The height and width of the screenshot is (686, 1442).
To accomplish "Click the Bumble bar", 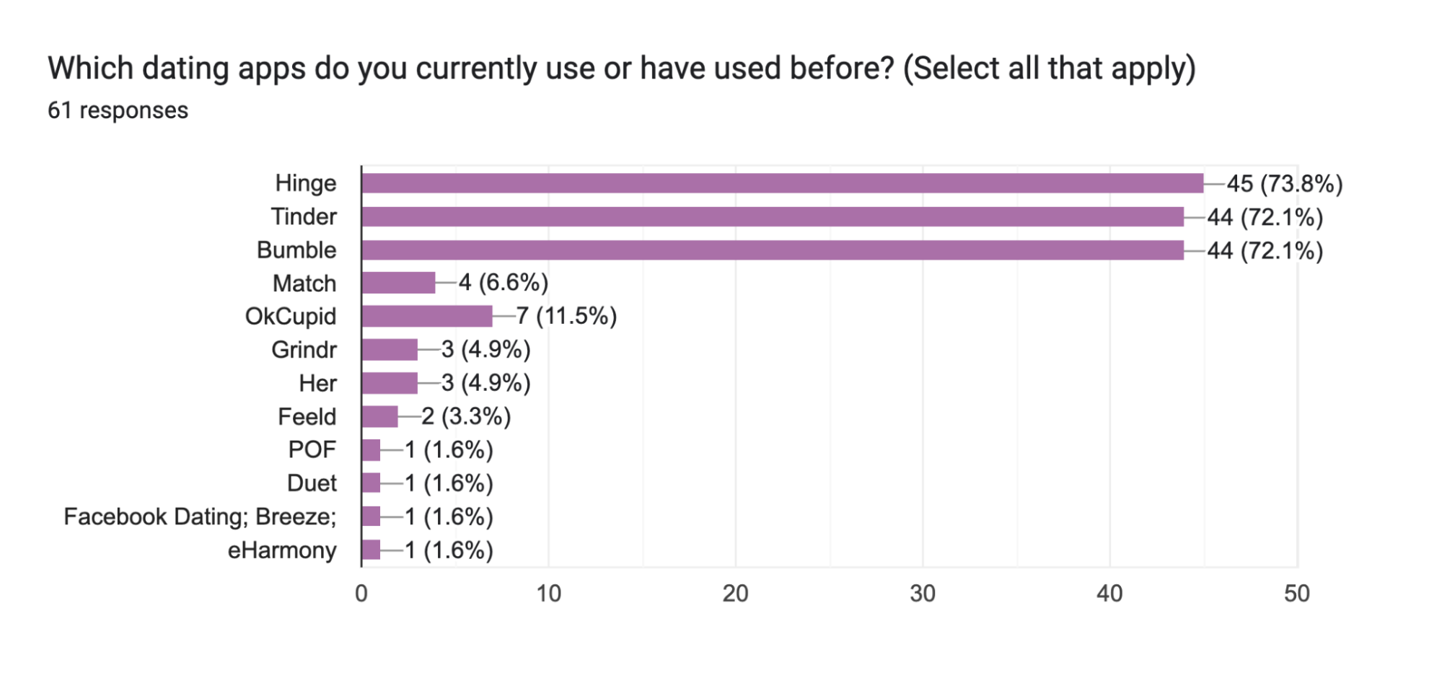I will [x=772, y=250].
